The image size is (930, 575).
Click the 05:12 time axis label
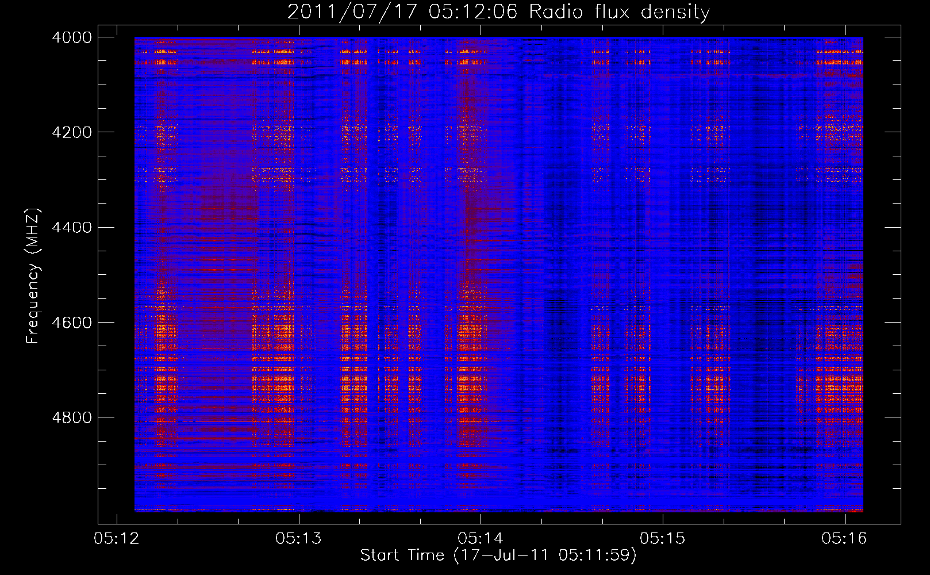(x=117, y=539)
